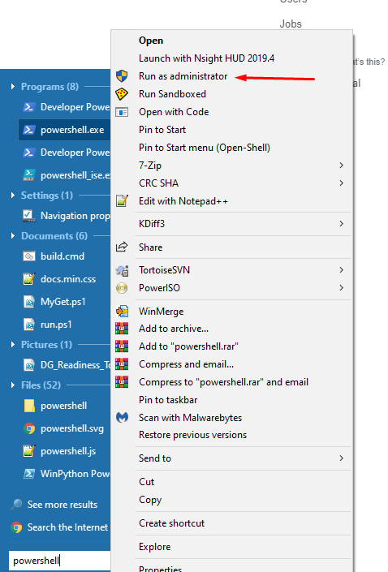Click the WinRAR icon beside Add to archive
The image size is (388, 572).
tap(122, 329)
